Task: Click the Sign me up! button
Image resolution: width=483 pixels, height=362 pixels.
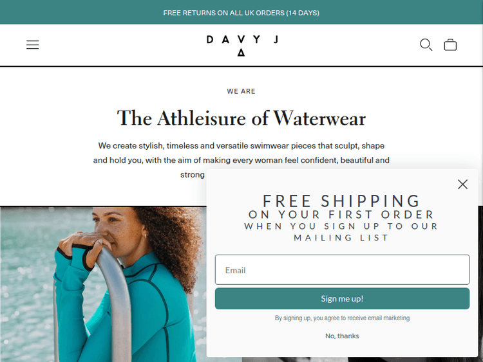Action: pyautogui.click(x=342, y=298)
